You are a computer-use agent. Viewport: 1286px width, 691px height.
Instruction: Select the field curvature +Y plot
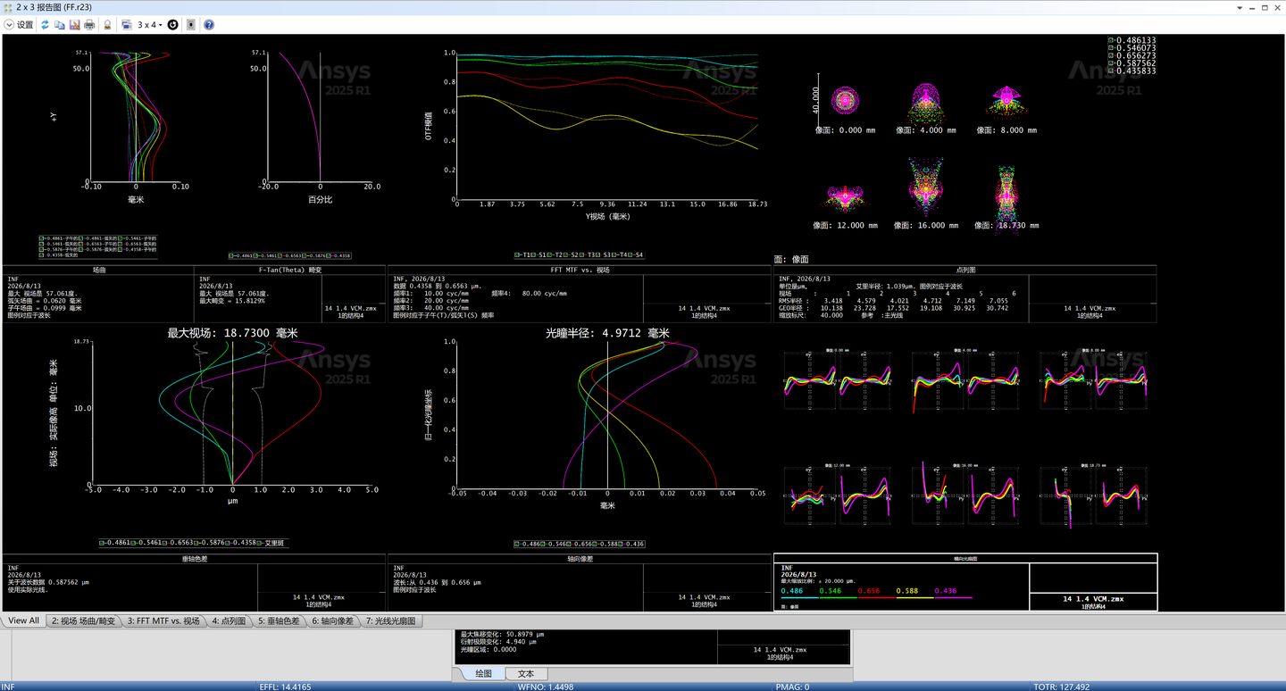click(134, 116)
